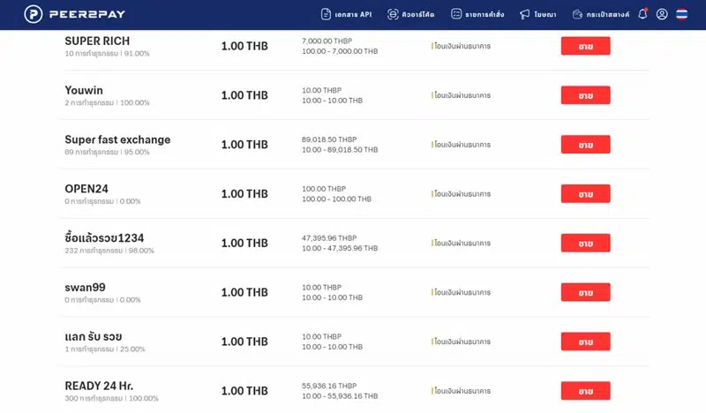Select the wallet menu label text

(x=609, y=15)
